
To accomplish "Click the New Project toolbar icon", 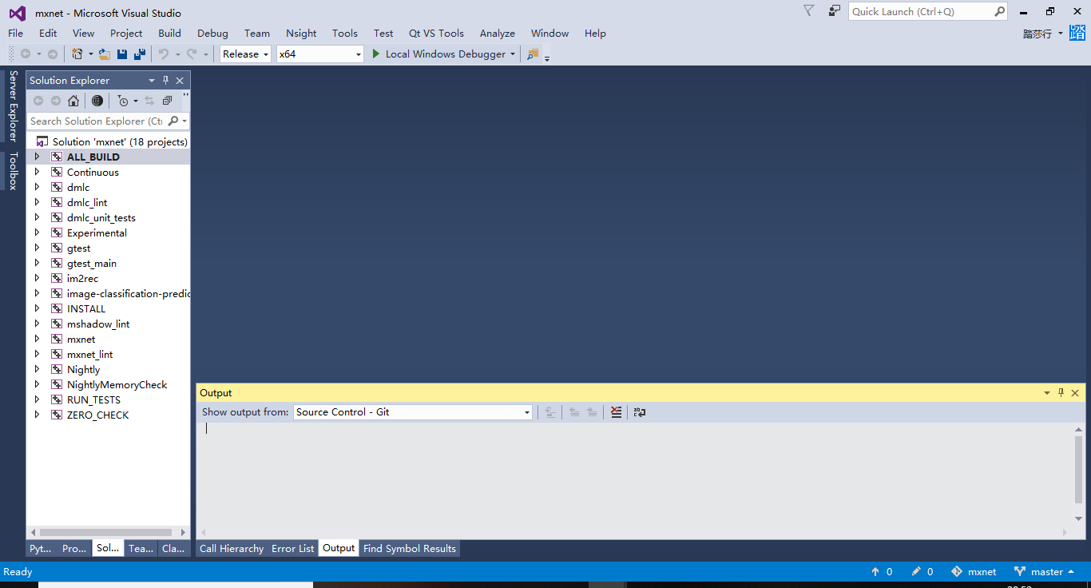I will (77, 54).
